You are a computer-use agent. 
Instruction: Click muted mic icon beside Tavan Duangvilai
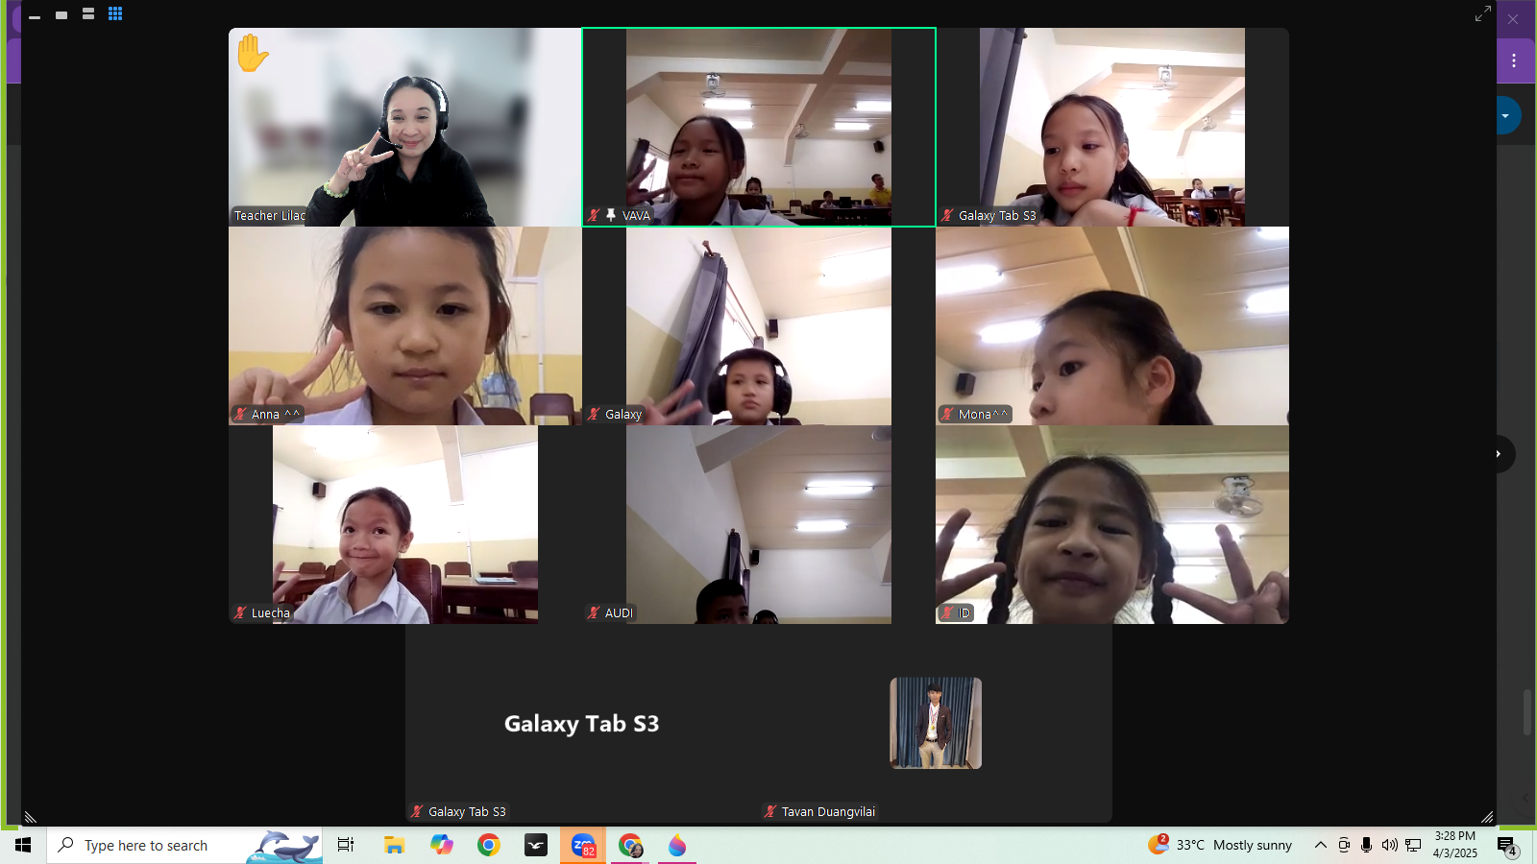click(770, 811)
